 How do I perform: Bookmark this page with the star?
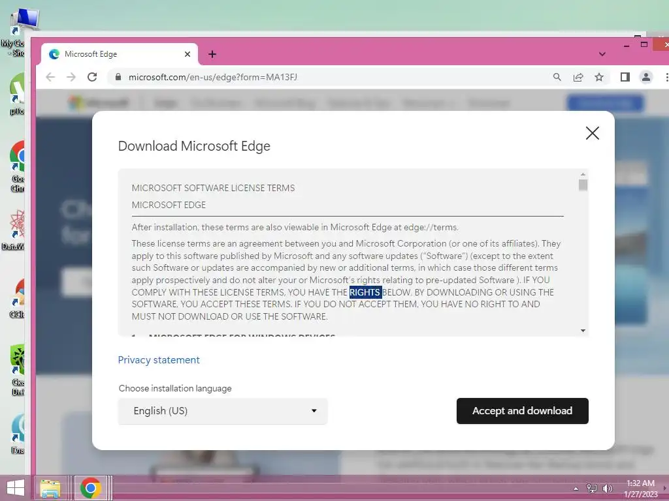pos(599,77)
